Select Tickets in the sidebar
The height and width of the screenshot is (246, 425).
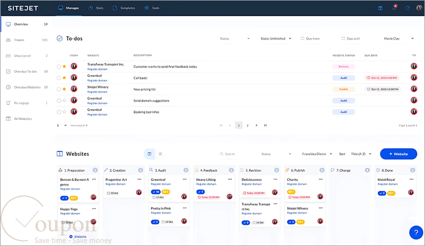(27, 40)
